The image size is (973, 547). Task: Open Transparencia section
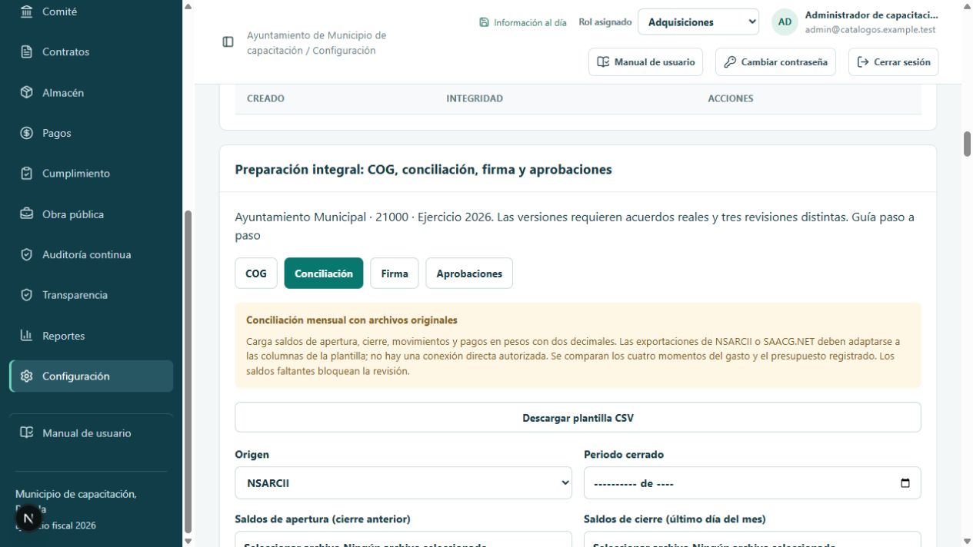pyautogui.click(x=91, y=295)
